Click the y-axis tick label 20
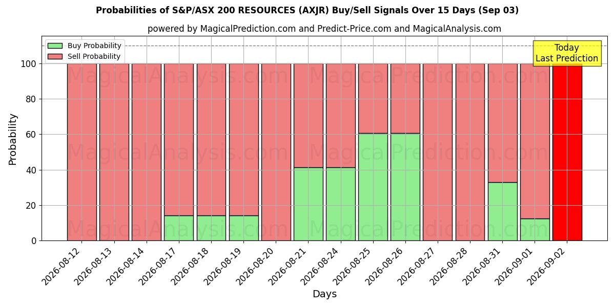 (x=31, y=206)
